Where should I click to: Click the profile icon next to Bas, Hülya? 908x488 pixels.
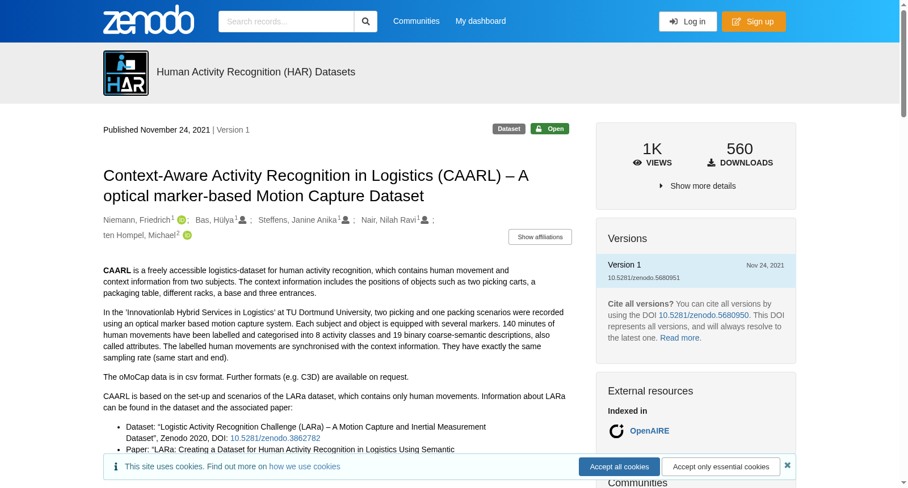(242, 220)
